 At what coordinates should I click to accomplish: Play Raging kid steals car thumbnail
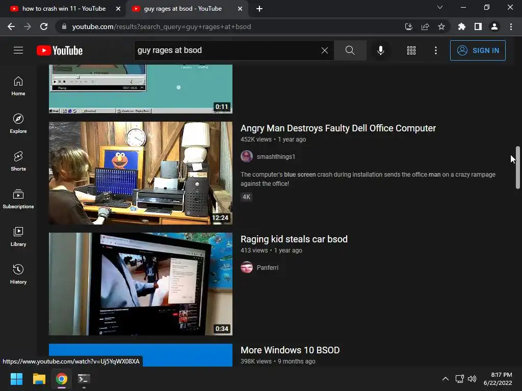(141, 284)
